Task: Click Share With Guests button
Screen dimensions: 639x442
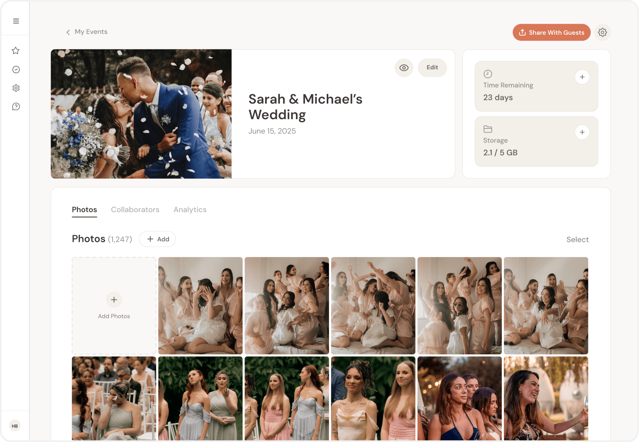Action: click(551, 32)
